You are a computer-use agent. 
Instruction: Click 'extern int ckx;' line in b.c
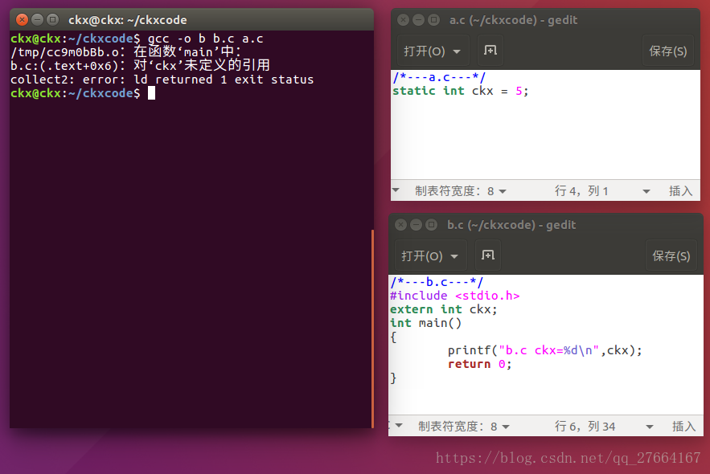444,309
